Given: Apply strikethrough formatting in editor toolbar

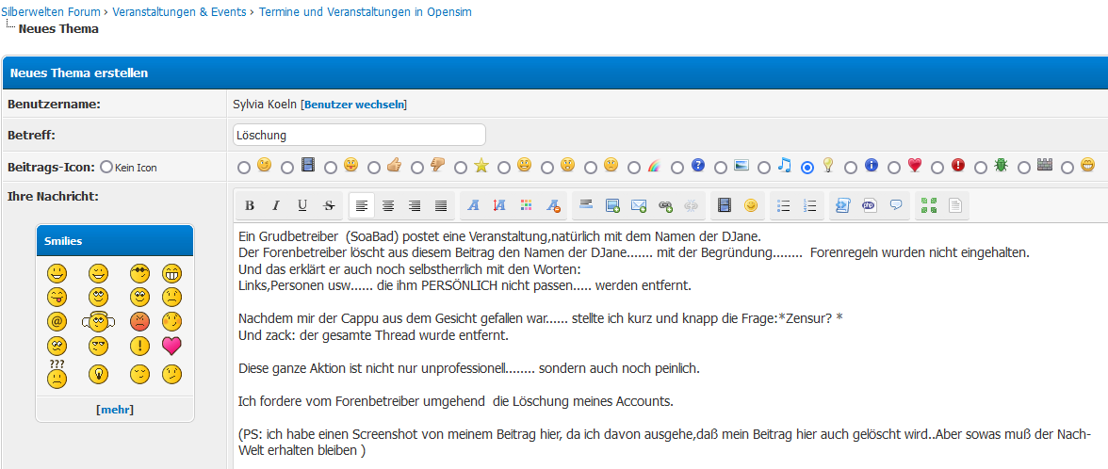Looking at the screenshot, I should tap(329, 205).
